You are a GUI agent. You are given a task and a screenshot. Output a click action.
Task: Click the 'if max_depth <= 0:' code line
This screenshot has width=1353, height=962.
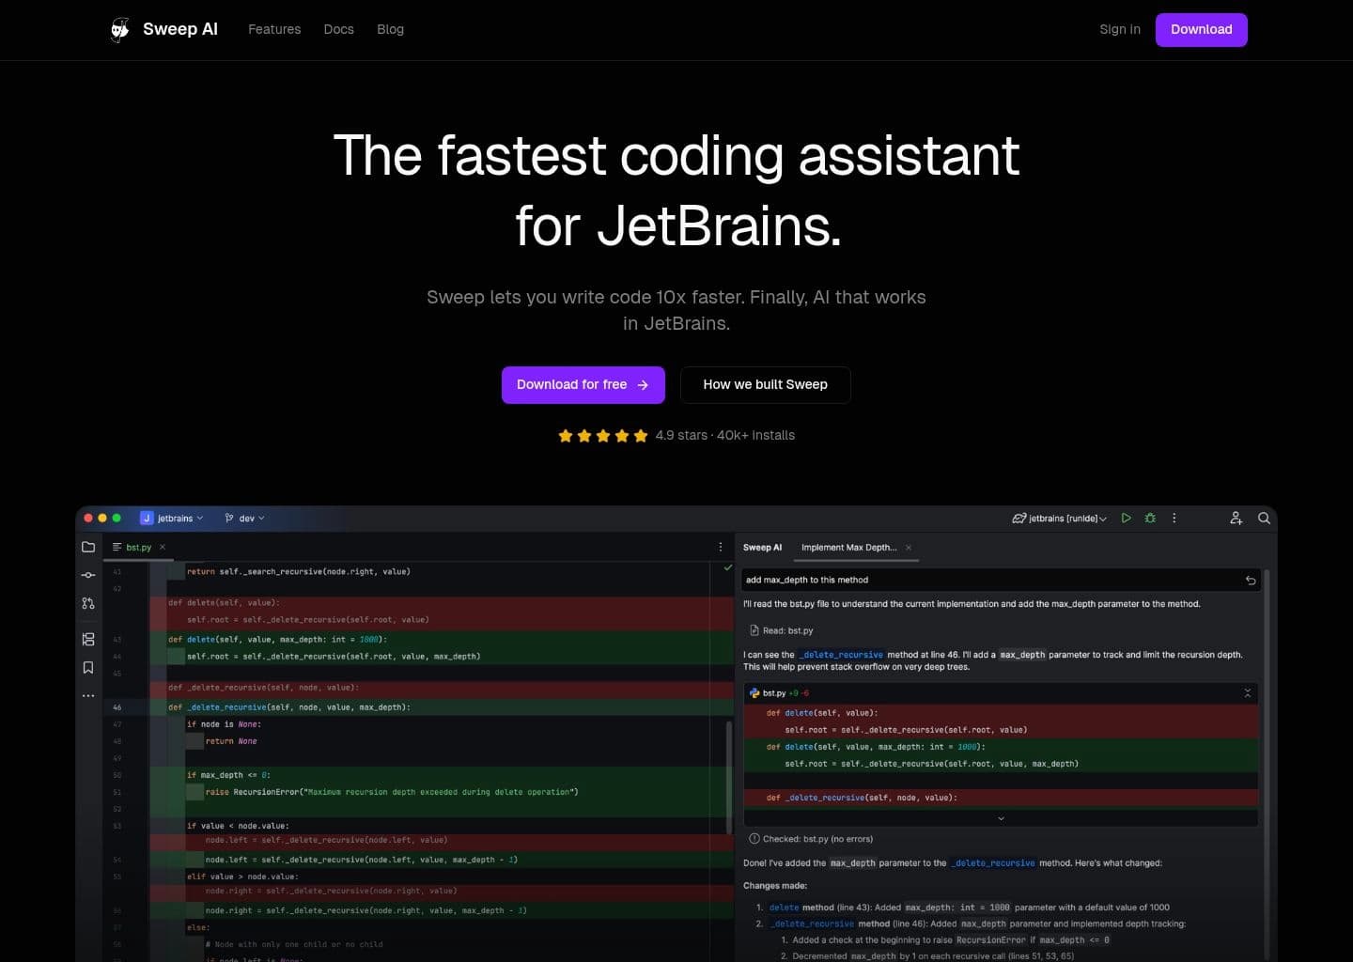[x=228, y=775]
